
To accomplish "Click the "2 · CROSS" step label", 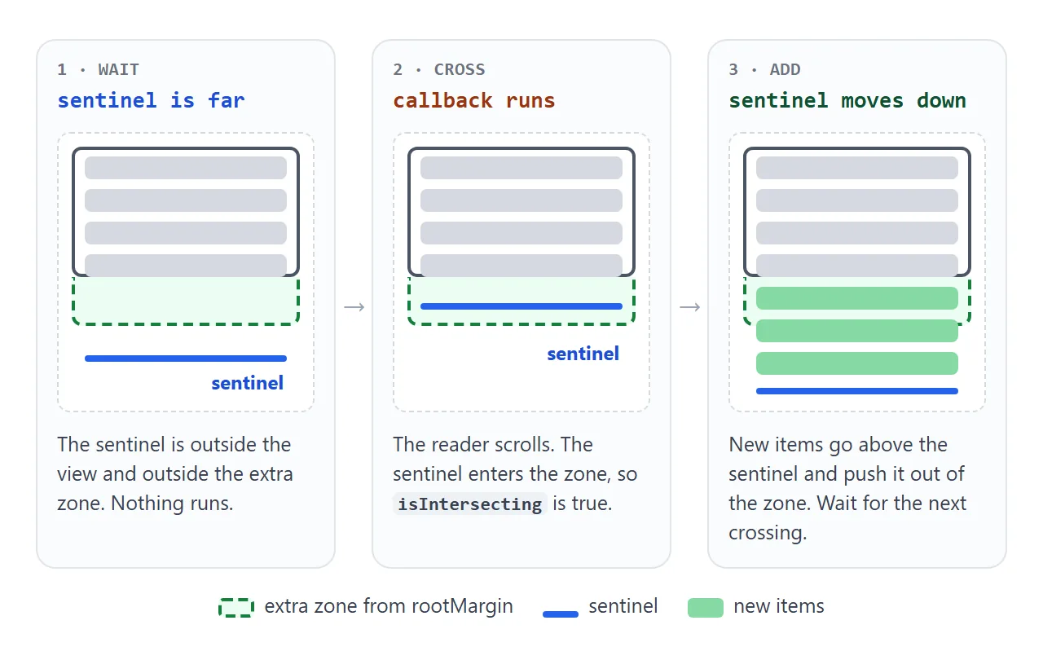I will (439, 69).
